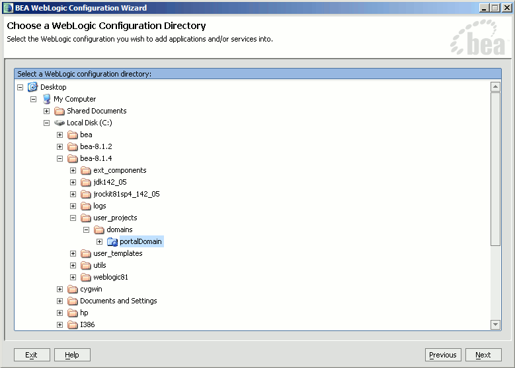Collapse the domains node
Screen dimensions: 515x368
coord(86,230)
